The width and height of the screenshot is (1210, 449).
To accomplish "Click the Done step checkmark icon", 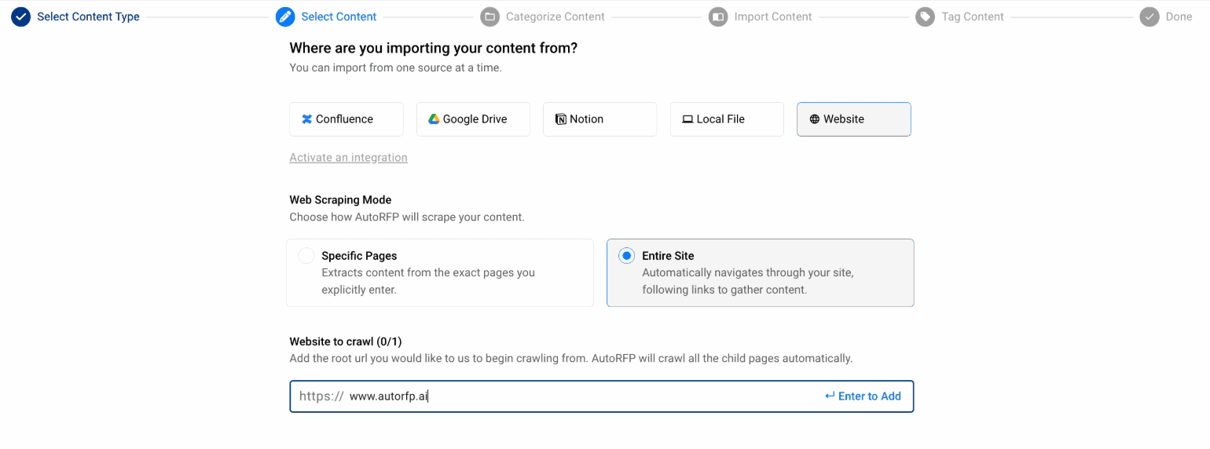I will (1149, 16).
